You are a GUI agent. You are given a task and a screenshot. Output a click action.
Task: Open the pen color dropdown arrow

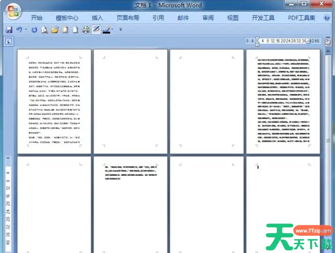(113, 30)
